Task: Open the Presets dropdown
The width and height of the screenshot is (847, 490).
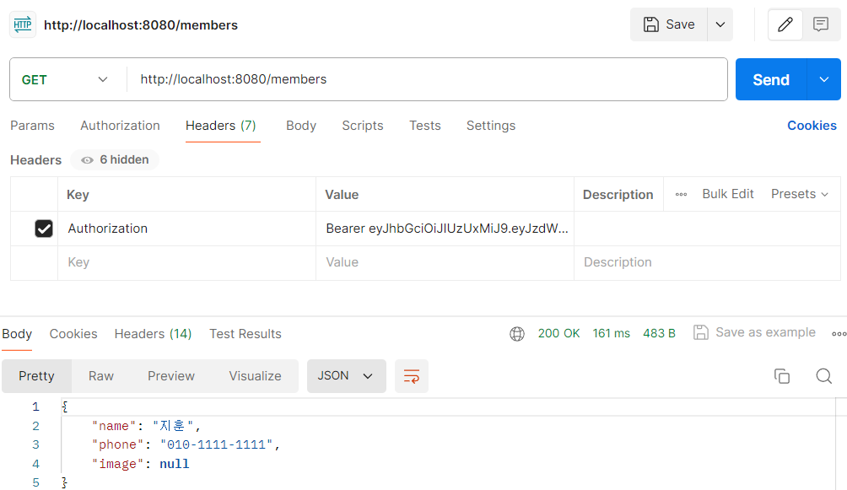Action: click(x=800, y=194)
